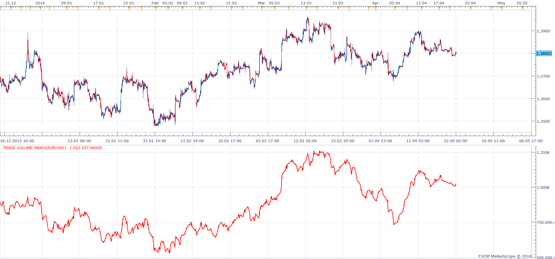Click the 20.02 17:00 time label

coord(230,141)
